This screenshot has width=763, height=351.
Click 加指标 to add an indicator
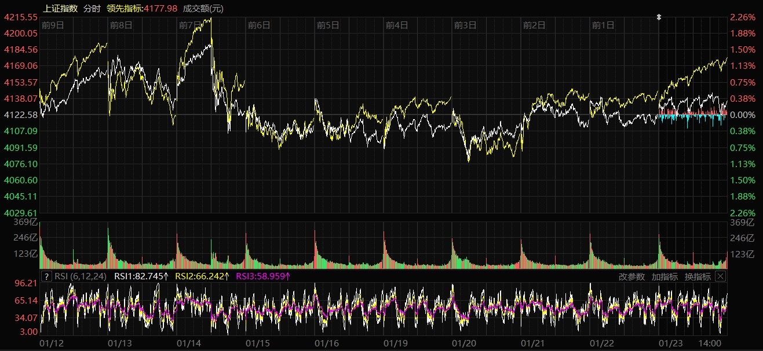pos(665,276)
